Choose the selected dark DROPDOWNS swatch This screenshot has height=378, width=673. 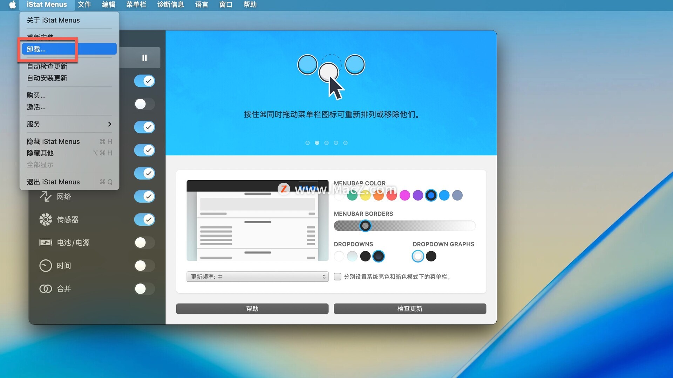tap(378, 256)
